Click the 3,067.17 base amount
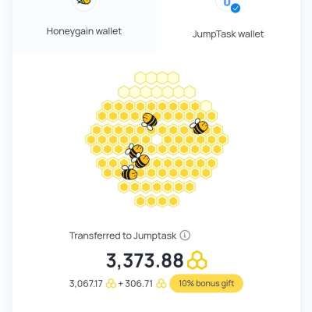Image resolution: width=312 pixels, height=312 pixels. (x=86, y=284)
